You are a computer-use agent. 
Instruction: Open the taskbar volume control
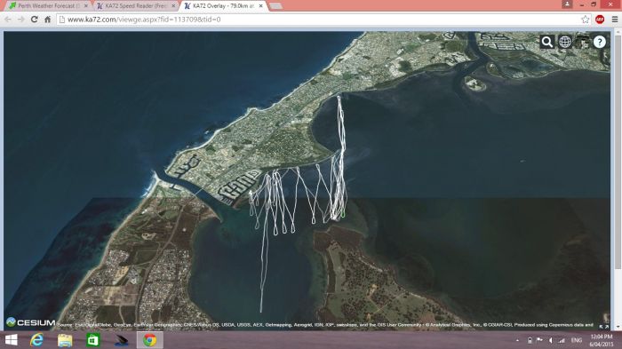(551, 340)
